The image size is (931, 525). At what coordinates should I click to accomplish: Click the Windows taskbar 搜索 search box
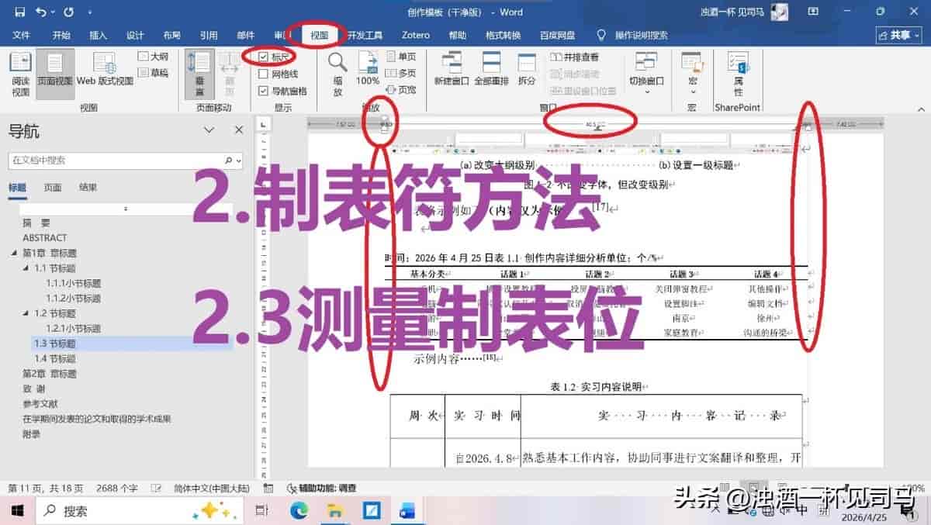click(140, 511)
